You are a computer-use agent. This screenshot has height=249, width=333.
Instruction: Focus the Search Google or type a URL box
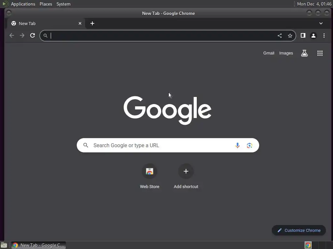point(168,145)
